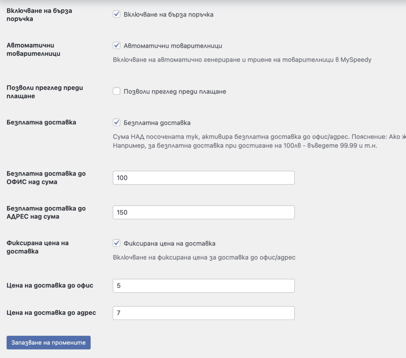Screen dimensions: 406x358
Task: Uncheck "Автоматични товарителници"
Action: click(117, 45)
